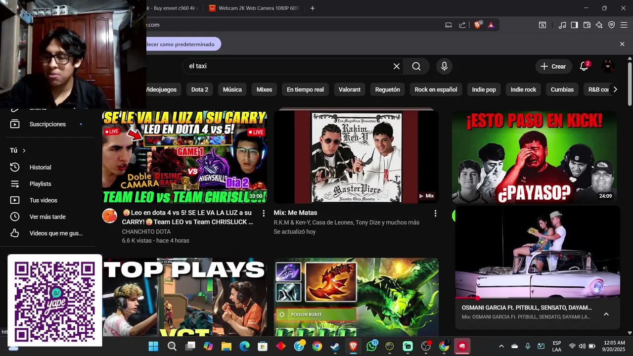This screenshot has width=633, height=356.
Task: Open options menu for Mix: Me Matas
Action: click(x=435, y=213)
